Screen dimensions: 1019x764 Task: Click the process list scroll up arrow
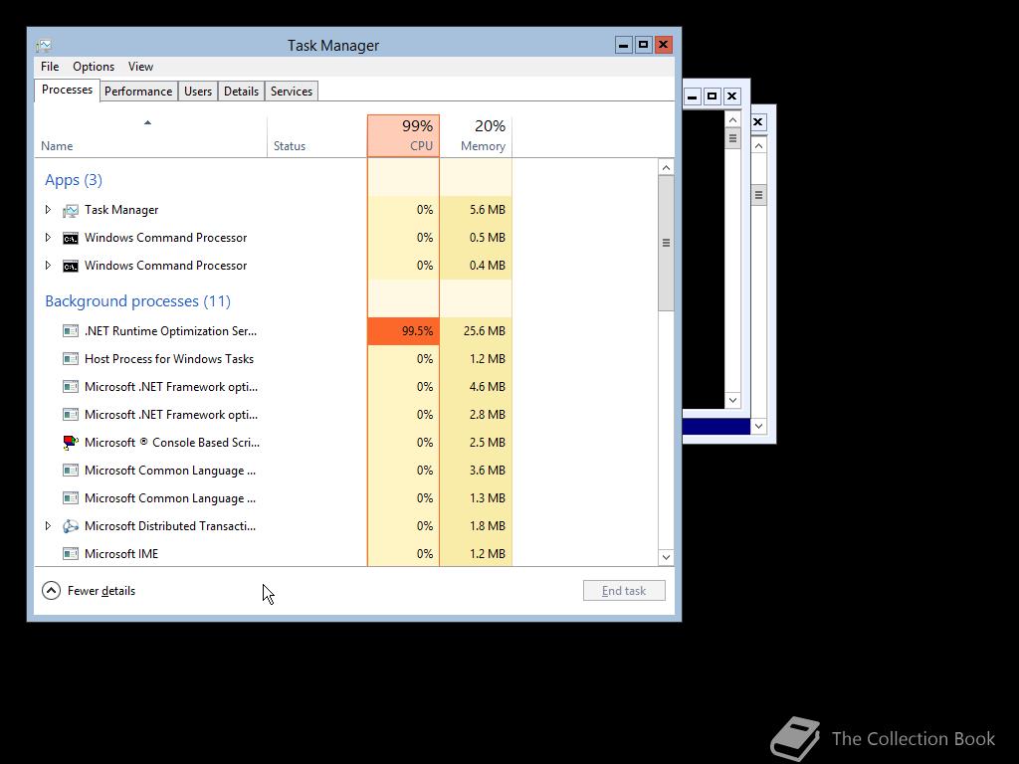tap(666, 167)
